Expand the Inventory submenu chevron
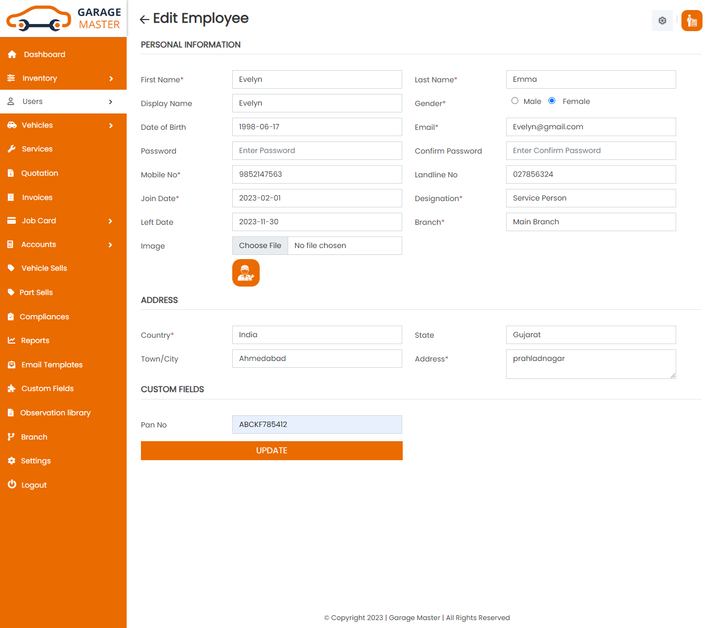The image size is (721, 628). coord(111,79)
